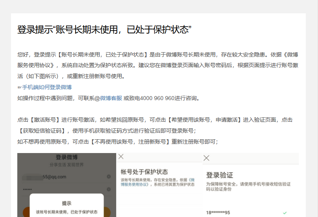The image size is (318, 217).
Task: Close the 帐号处于保护状态 screen with X icon
Action: click(121, 157)
